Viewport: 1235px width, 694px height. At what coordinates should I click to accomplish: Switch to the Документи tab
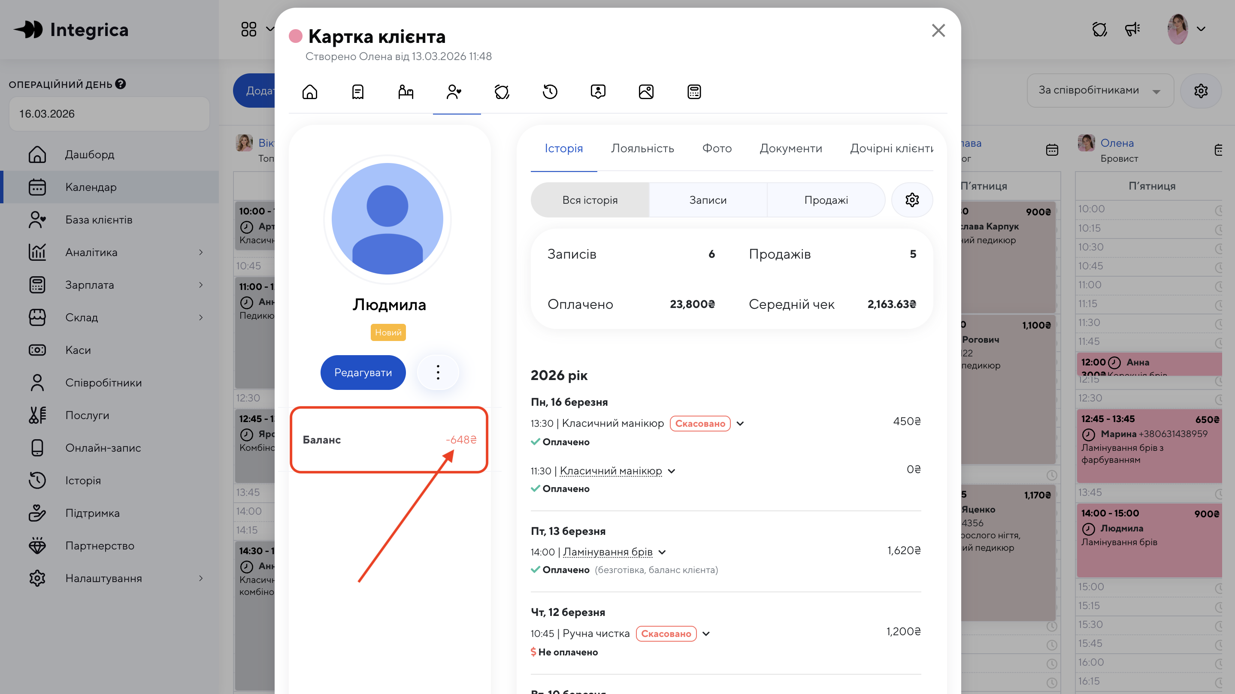point(790,148)
